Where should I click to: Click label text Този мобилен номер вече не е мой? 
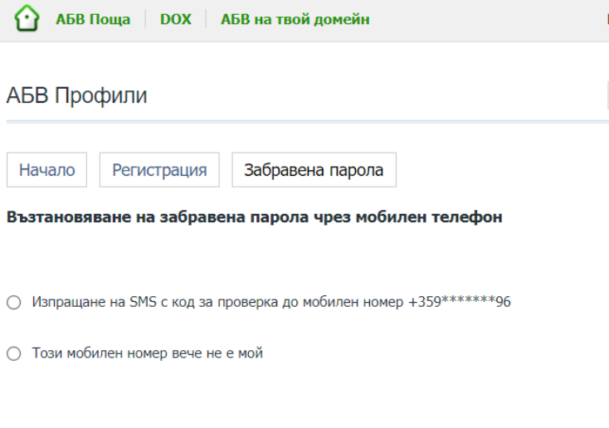[x=147, y=353]
